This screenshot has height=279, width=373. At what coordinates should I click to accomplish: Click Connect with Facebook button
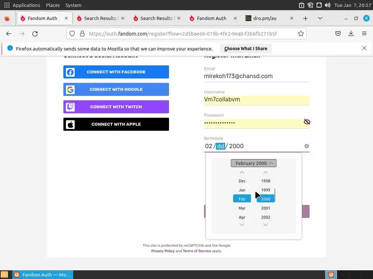(116, 72)
